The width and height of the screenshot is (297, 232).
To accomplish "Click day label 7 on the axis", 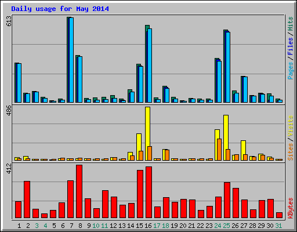I will tap(71, 226).
